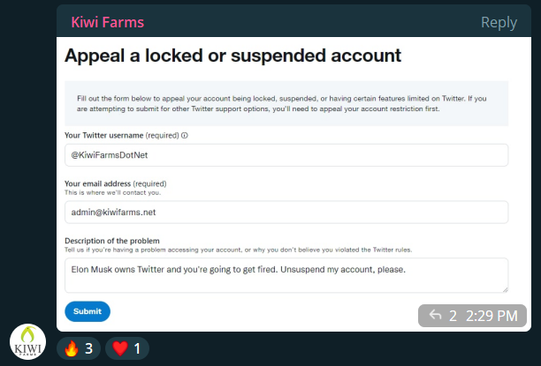
Task: Click the reply arrow icon beside 2
Action: tap(435, 315)
